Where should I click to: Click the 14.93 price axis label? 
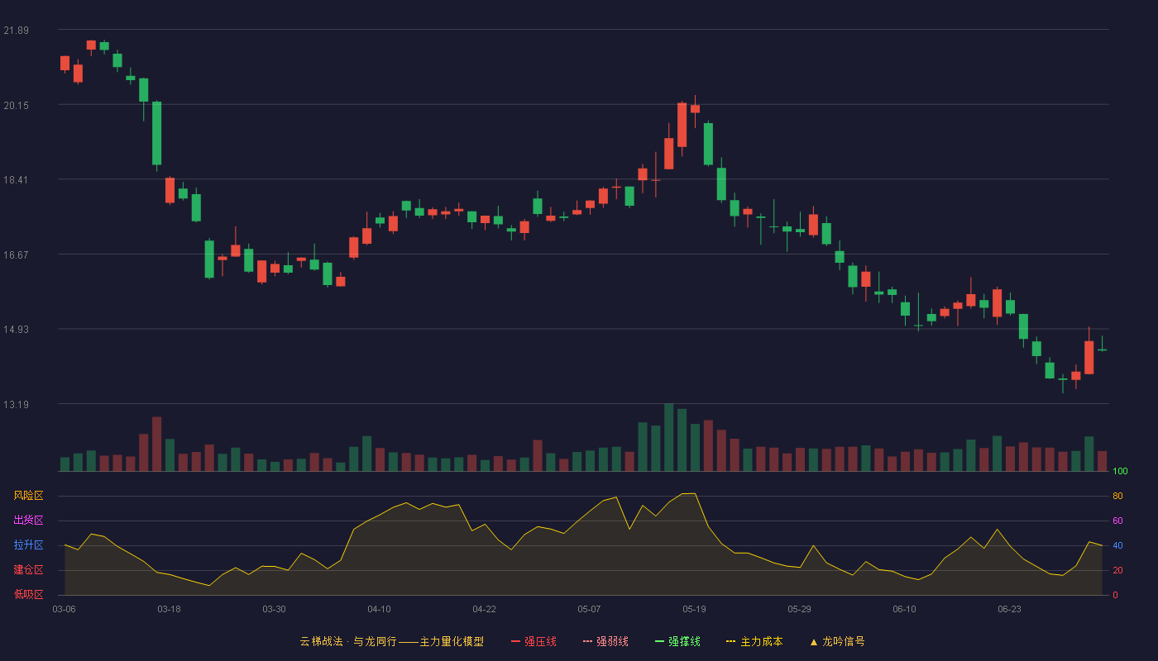coord(16,330)
